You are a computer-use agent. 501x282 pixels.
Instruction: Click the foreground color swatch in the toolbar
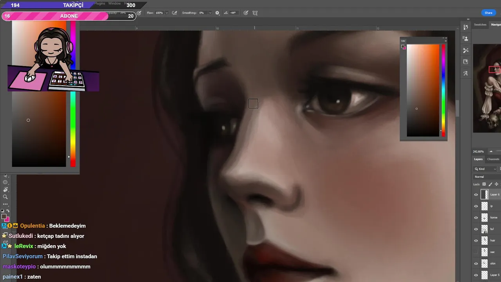pyautogui.click(x=4, y=216)
